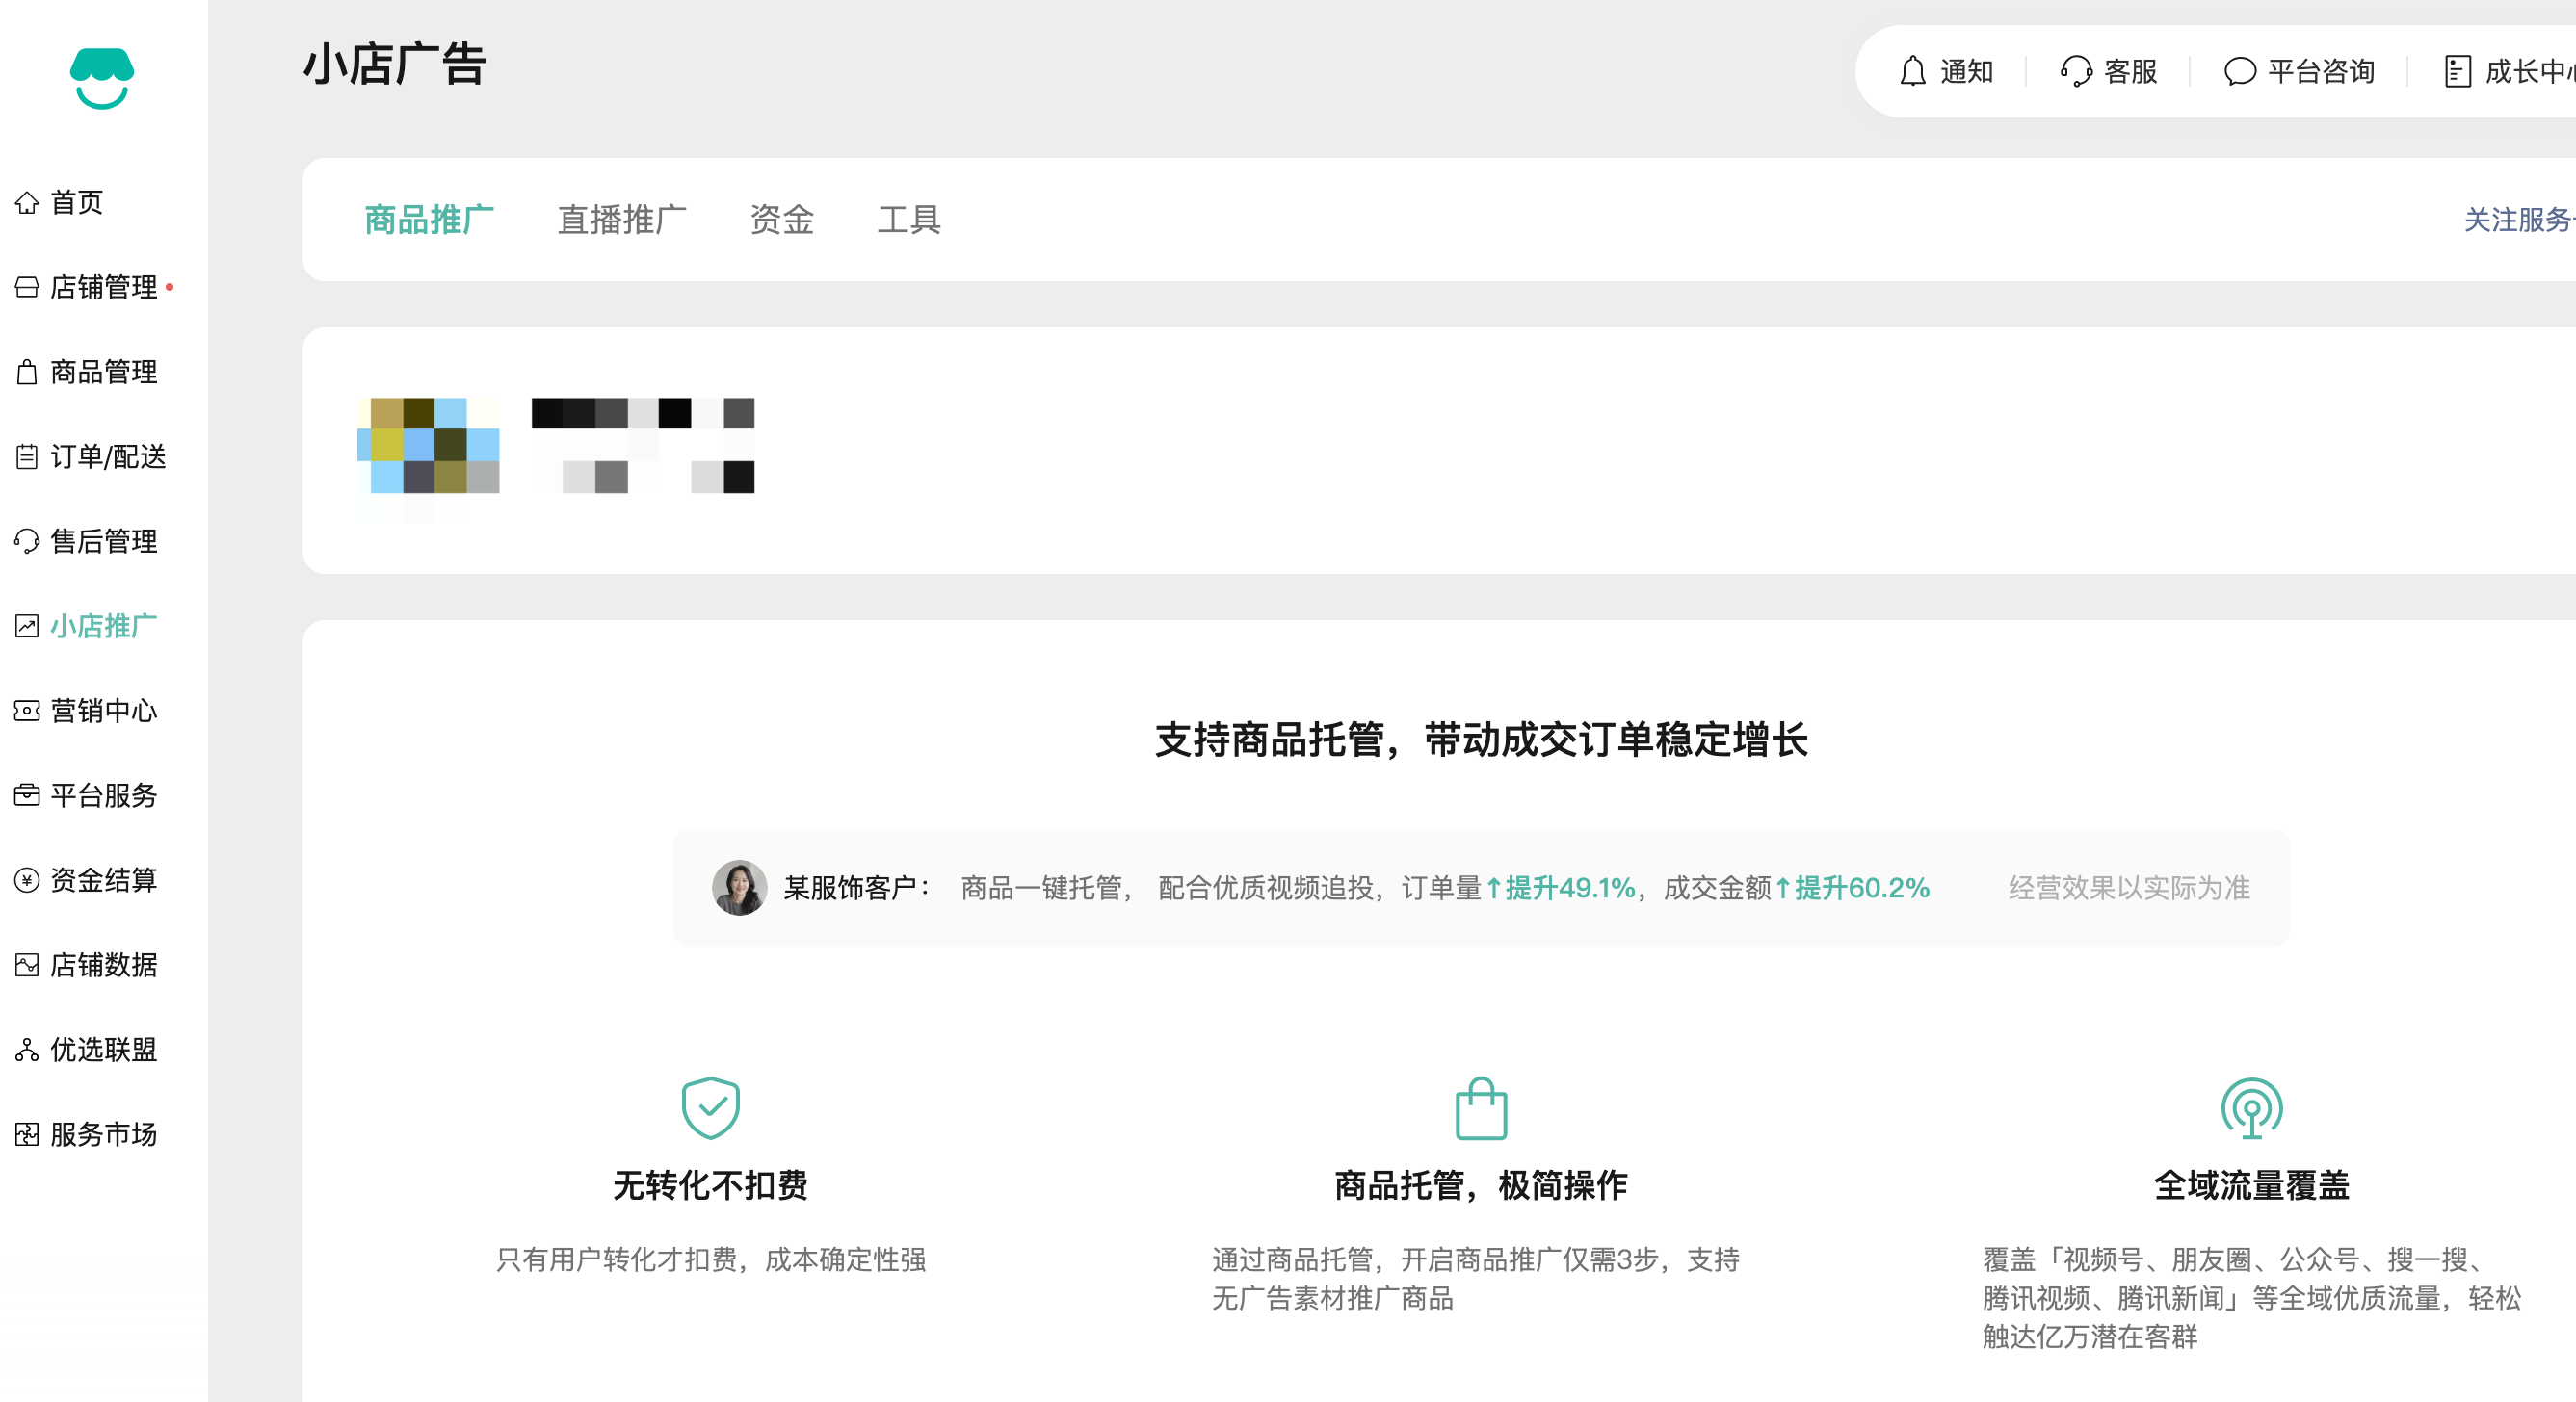Click the shop logo icon
The width and height of the screenshot is (2576, 1402).
(x=101, y=78)
